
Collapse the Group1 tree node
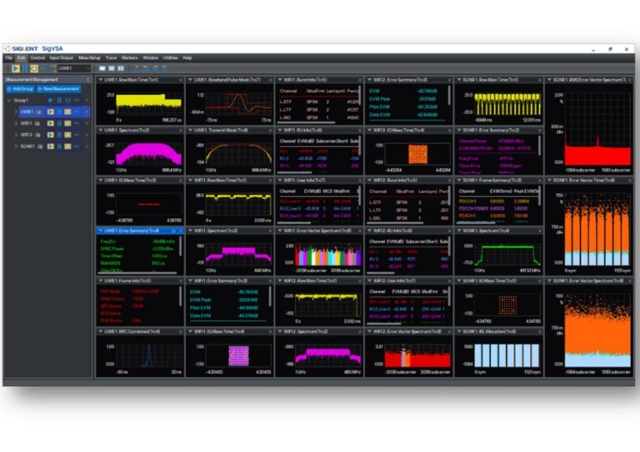(x=9, y=100)
